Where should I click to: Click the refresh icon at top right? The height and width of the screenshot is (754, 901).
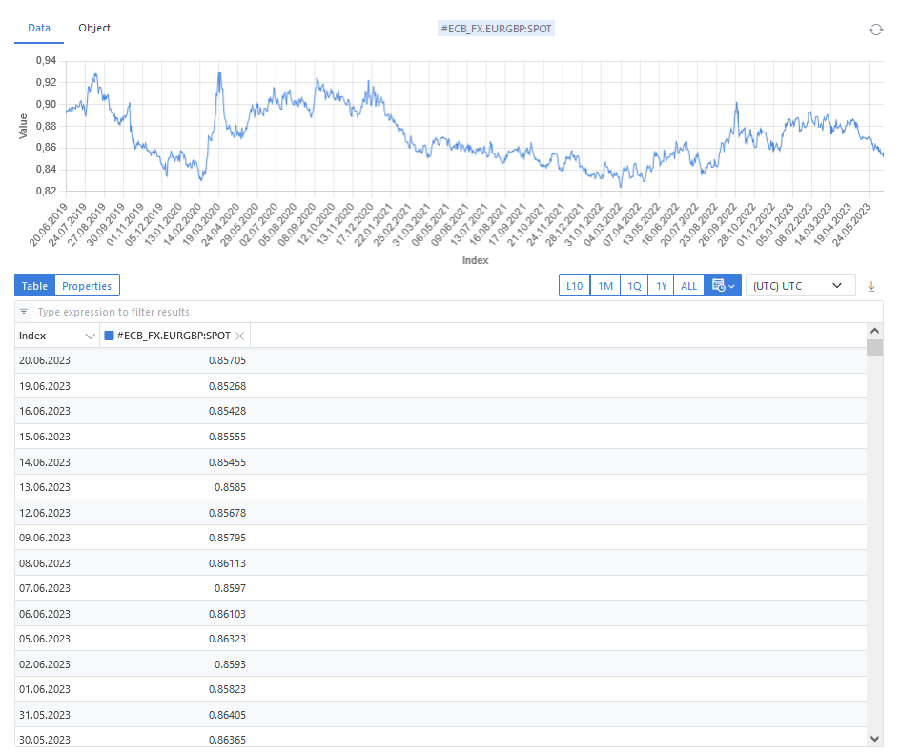(x=875, y=30)
